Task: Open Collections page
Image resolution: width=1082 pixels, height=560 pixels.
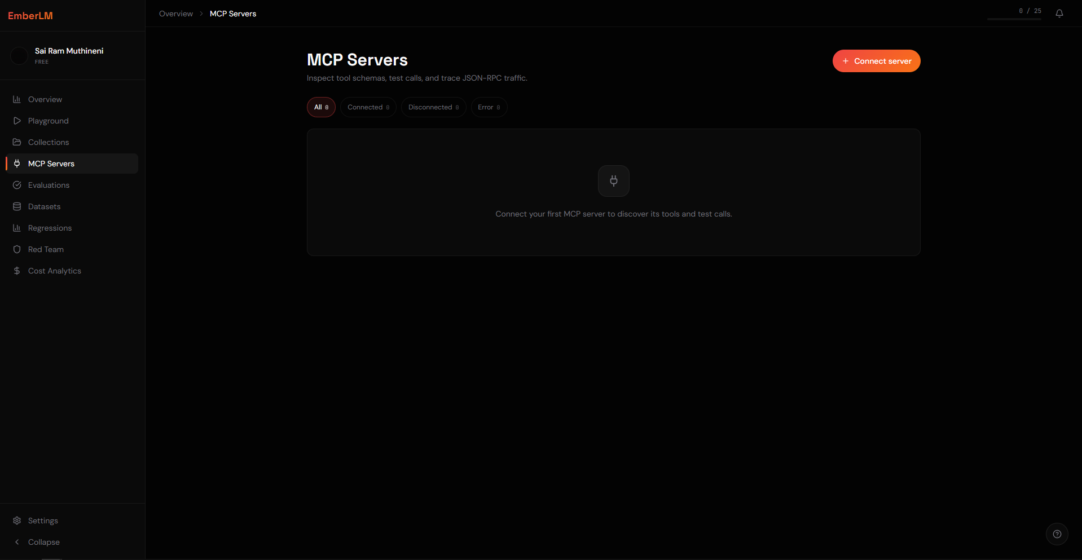Action: click(72, 142)
